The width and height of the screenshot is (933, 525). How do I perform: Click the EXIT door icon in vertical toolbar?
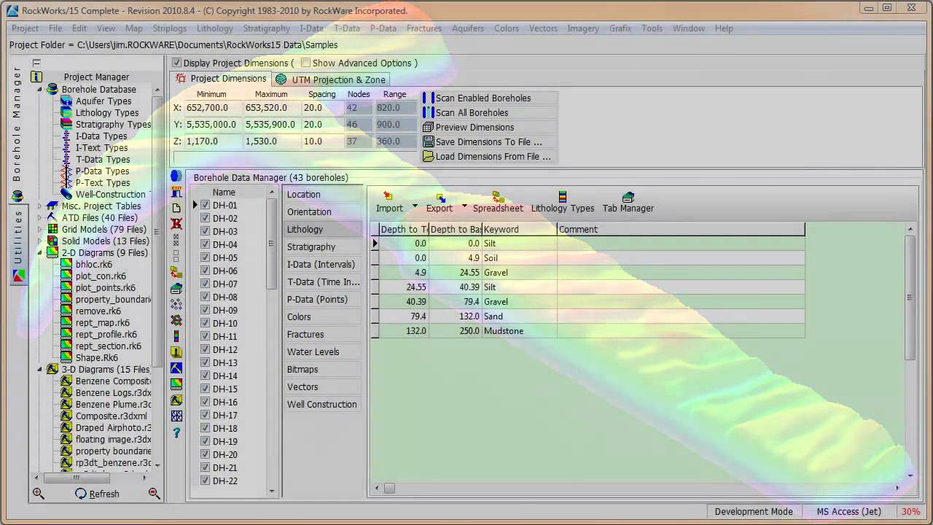click(176, 192)
